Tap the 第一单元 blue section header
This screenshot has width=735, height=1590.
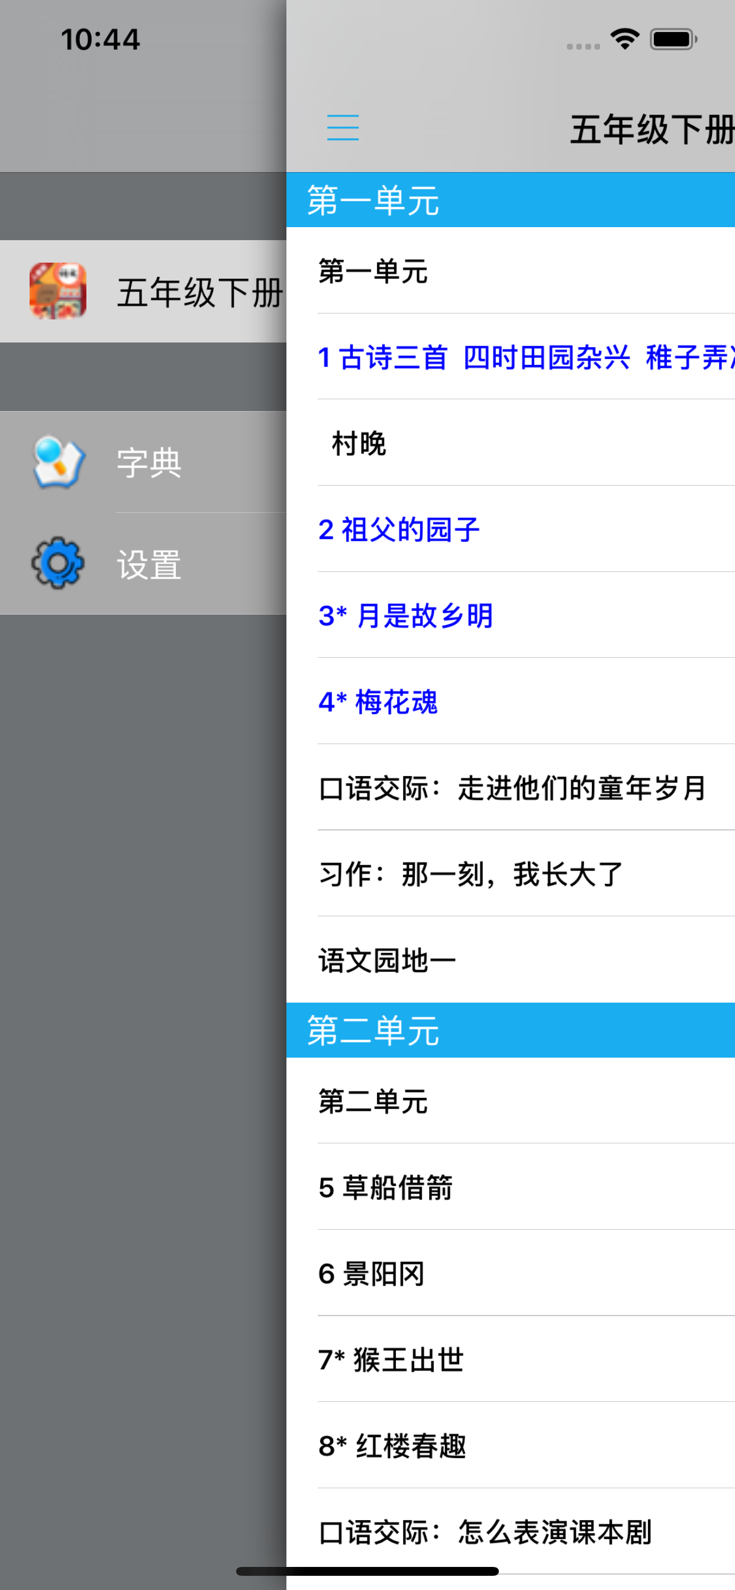coord(511,200)
